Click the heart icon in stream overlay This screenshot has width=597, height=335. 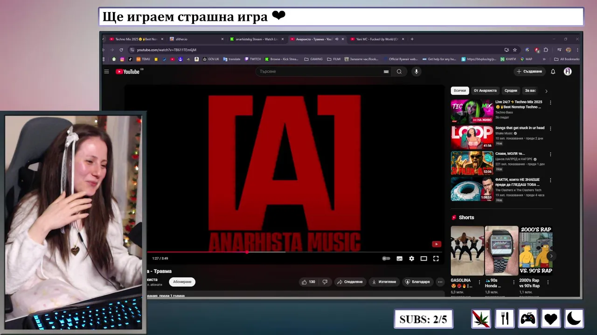[551, 319]
